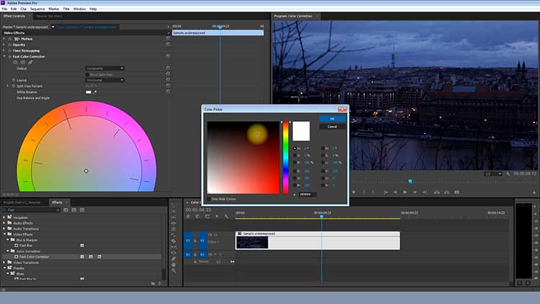Image resolution: width=540 pixels, height=304 pixels.
Task: Select the H radio button in HSB column
Action: click(294, 148)
